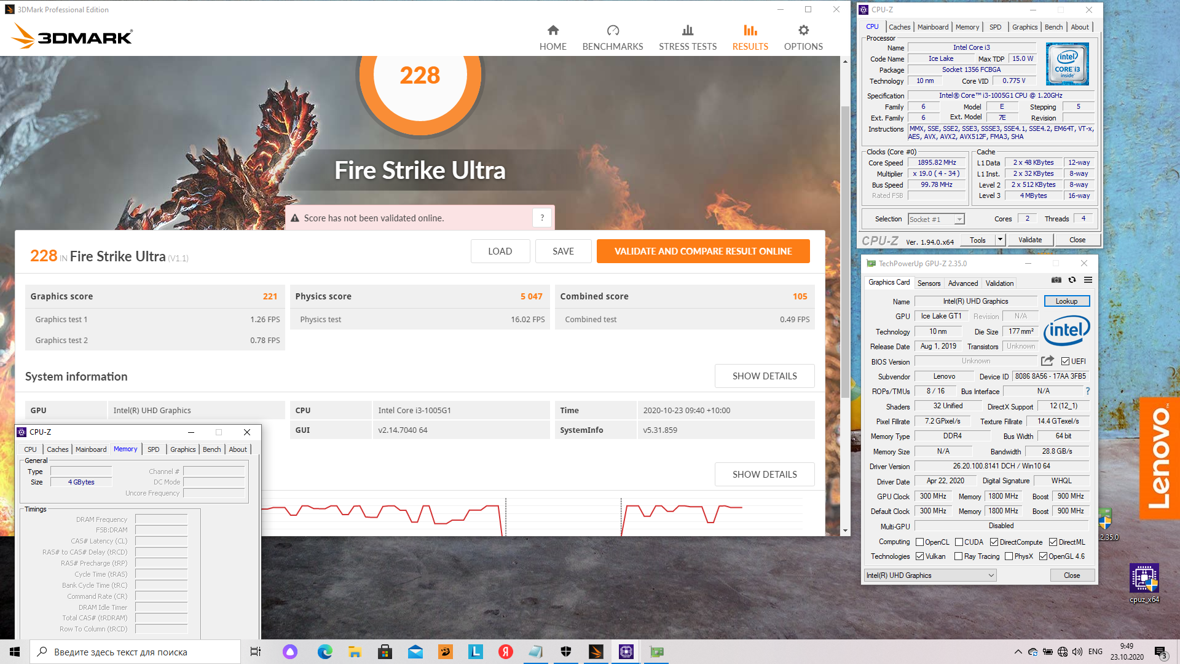Toggle the CUDA checkbox

click(x=959, y=542)
